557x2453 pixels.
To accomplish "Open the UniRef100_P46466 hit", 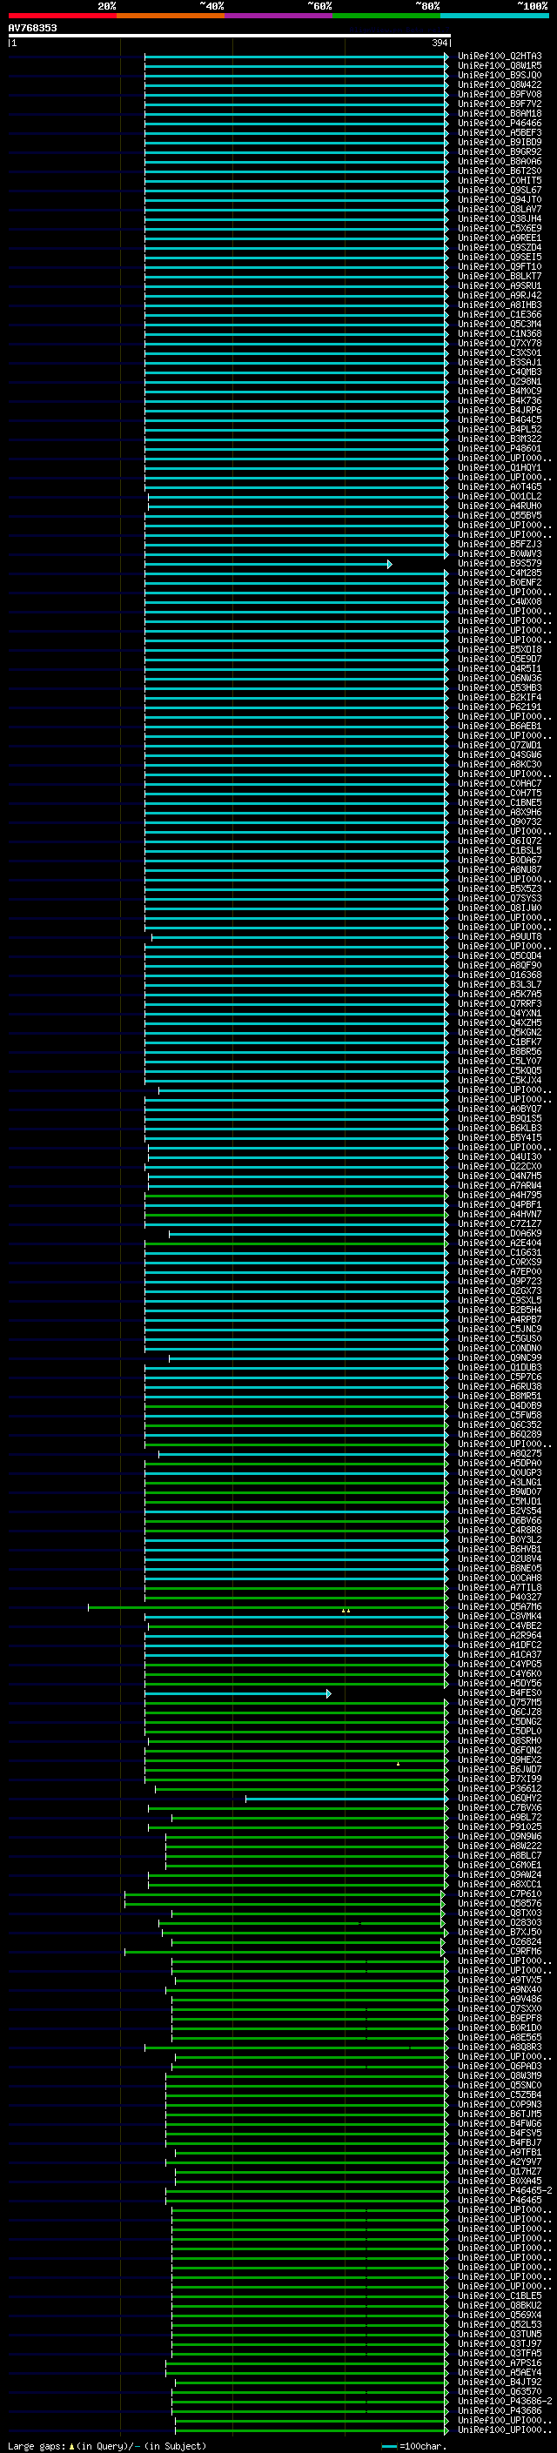I will [x=500, y=123].
